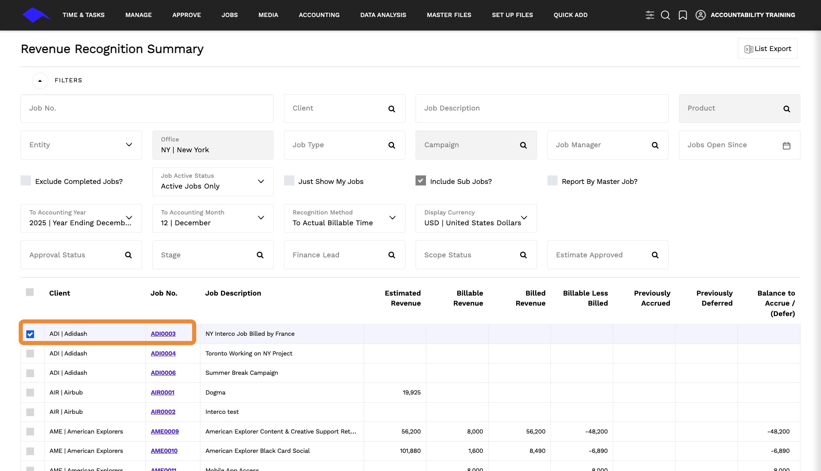Open the ACCOUNTING menu
Screen dimensions: 821x471
pyautogui.click(x=319, y=15)
